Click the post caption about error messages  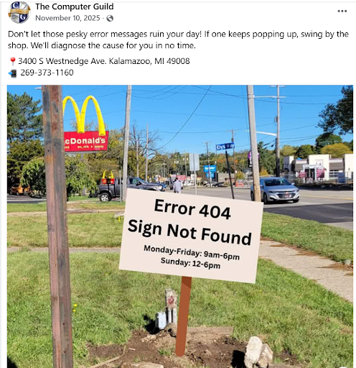(x=178, y=40)
